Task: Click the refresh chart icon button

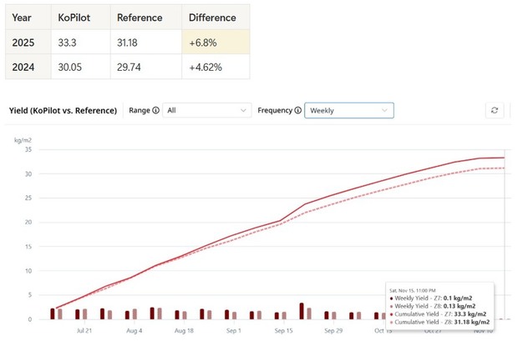Action: point(495,110)
